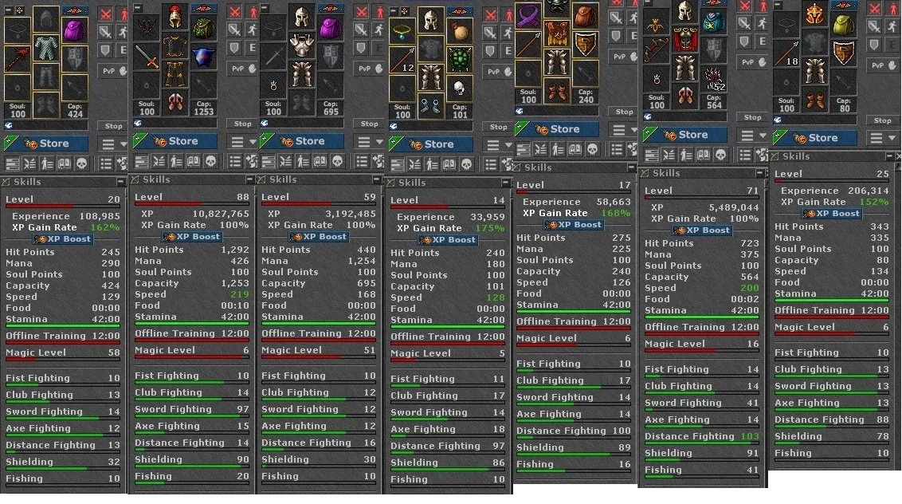Click the spear stack showing 12
The image size is (902, 504).
[x=402, y=59]
